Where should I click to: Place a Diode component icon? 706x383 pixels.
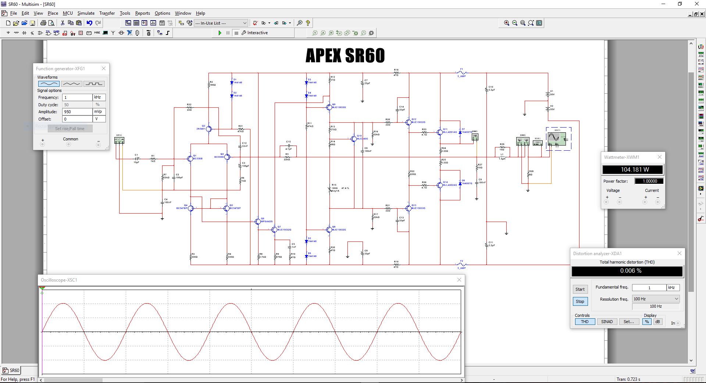[24, 33]
